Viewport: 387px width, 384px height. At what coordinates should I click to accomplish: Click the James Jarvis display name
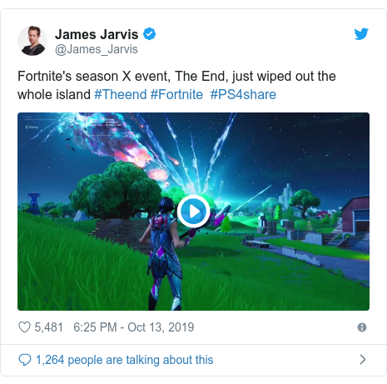pyautogui.click(x=97, y=34)
